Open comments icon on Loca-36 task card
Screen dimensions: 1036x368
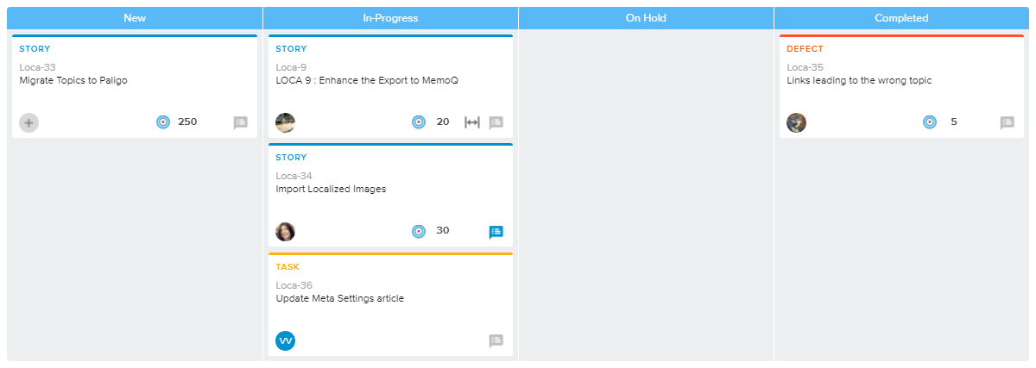(496, 340)
